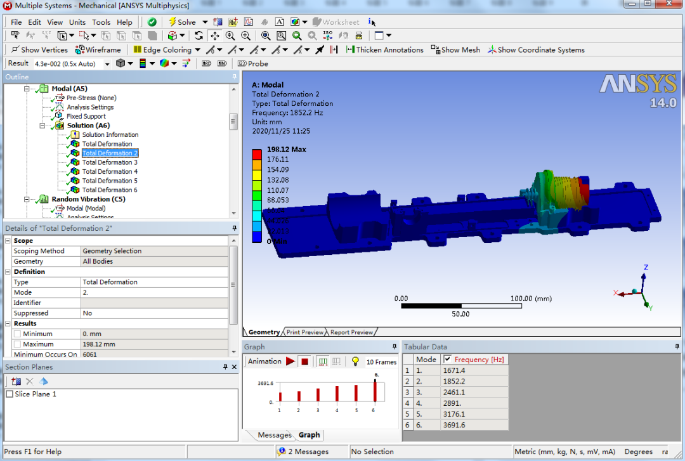Select the Zoom In magnifier tool
Image resolution: width=685 pixels, height=461 pixels.
coord(245,36)
